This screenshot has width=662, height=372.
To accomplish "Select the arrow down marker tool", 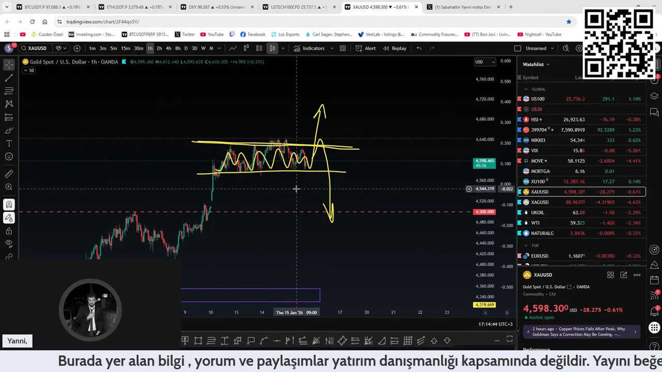I will click(x=447, y=340).
